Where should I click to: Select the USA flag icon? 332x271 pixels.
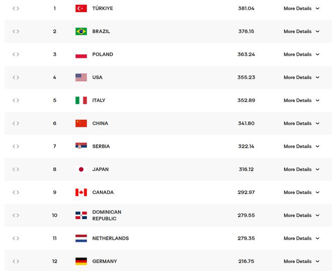point(81,77)
